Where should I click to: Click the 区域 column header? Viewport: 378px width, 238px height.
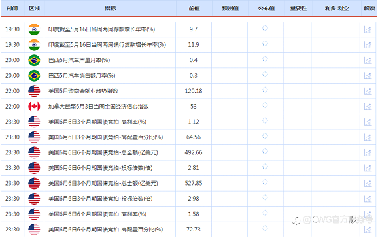click(34, 8)
